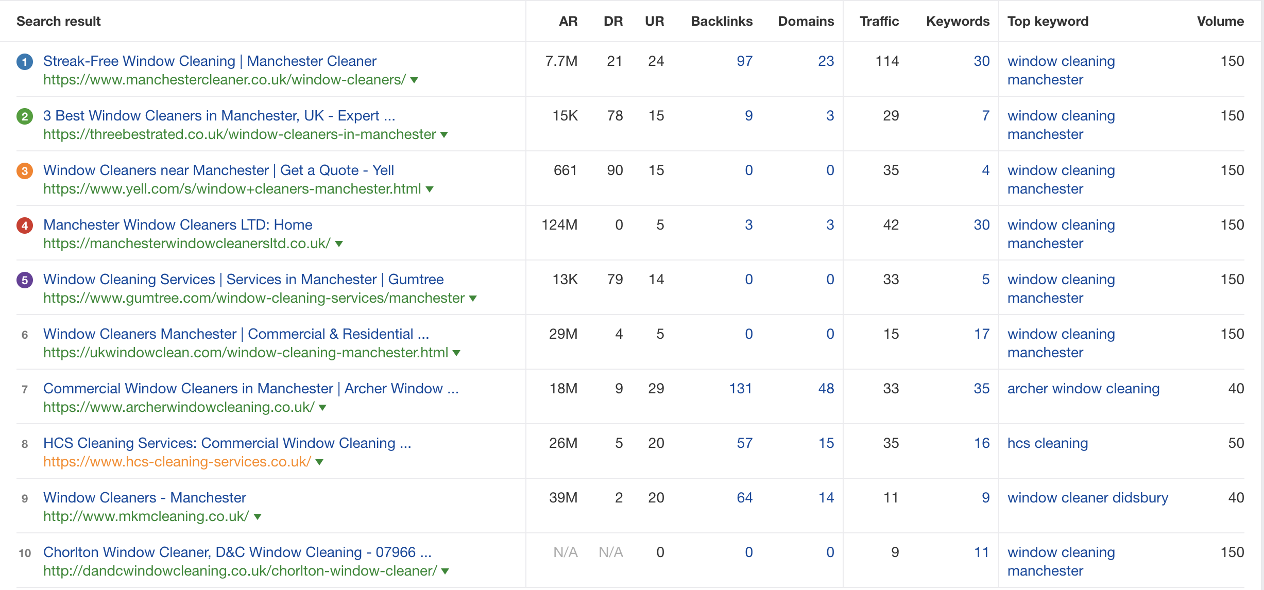Visit the orange hcs-cleaning-services.co.uk URL
The height and width of the screenshot is (590, 1264).
click(x=177, y=462)
